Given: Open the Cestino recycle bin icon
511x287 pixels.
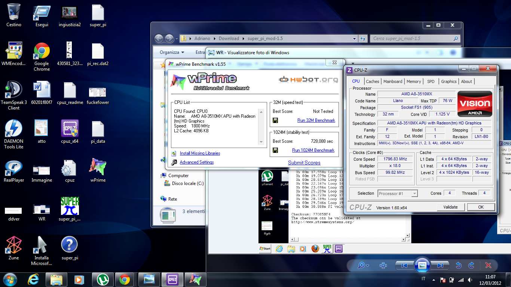Looking at the screenshot, I should (14, 15).
